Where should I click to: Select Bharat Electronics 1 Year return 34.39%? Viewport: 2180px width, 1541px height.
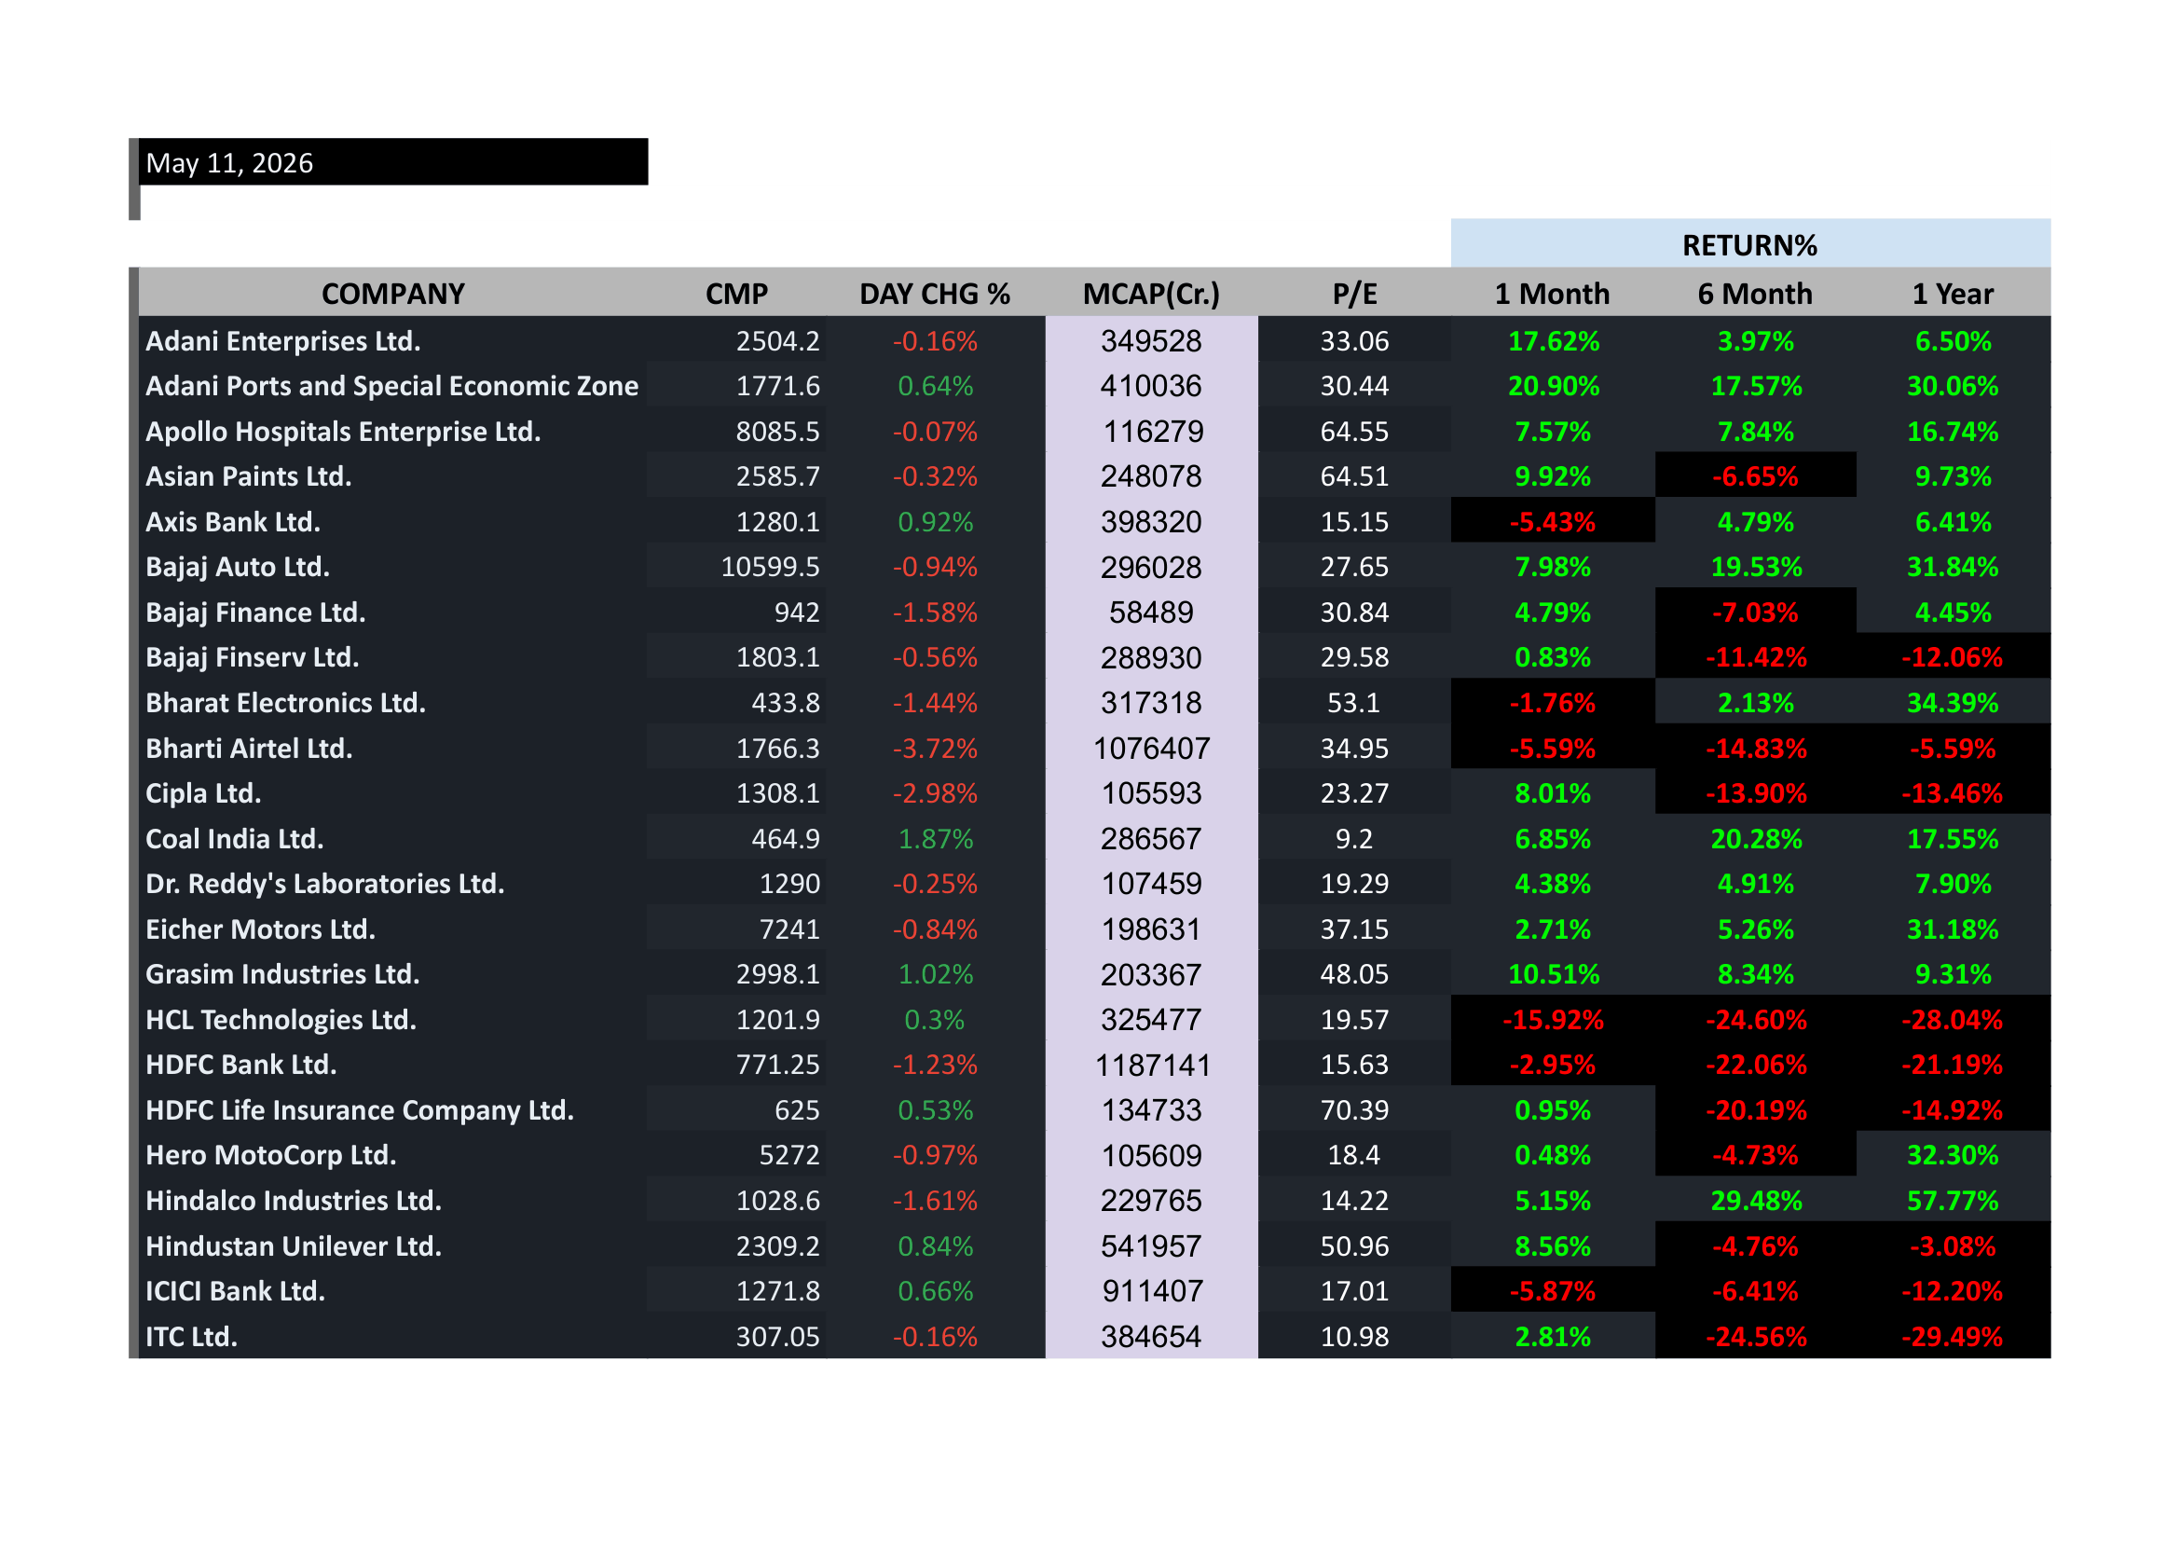[1953, 703]
